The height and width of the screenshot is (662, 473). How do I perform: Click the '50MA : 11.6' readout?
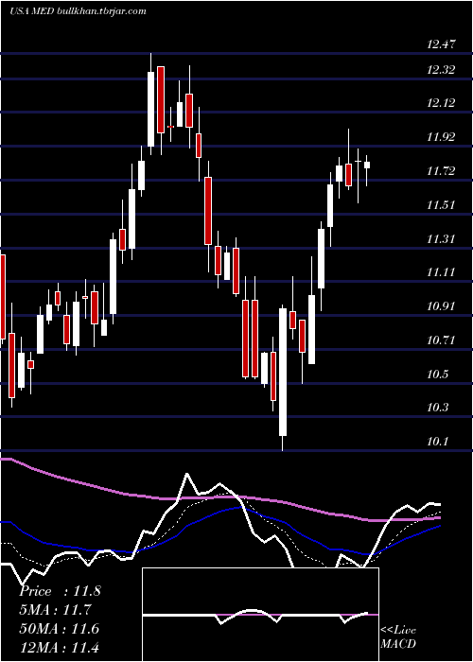click(60, 629)
